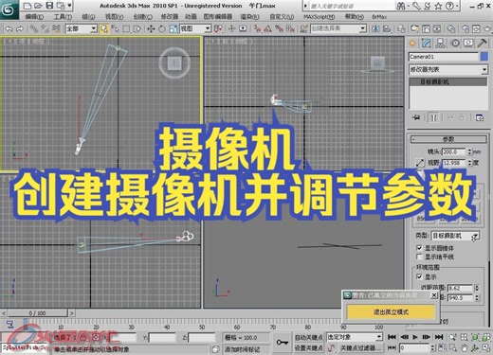Click the Zoom Extents All icon
This screenshot has width=493, height=355.
(486, 337)
